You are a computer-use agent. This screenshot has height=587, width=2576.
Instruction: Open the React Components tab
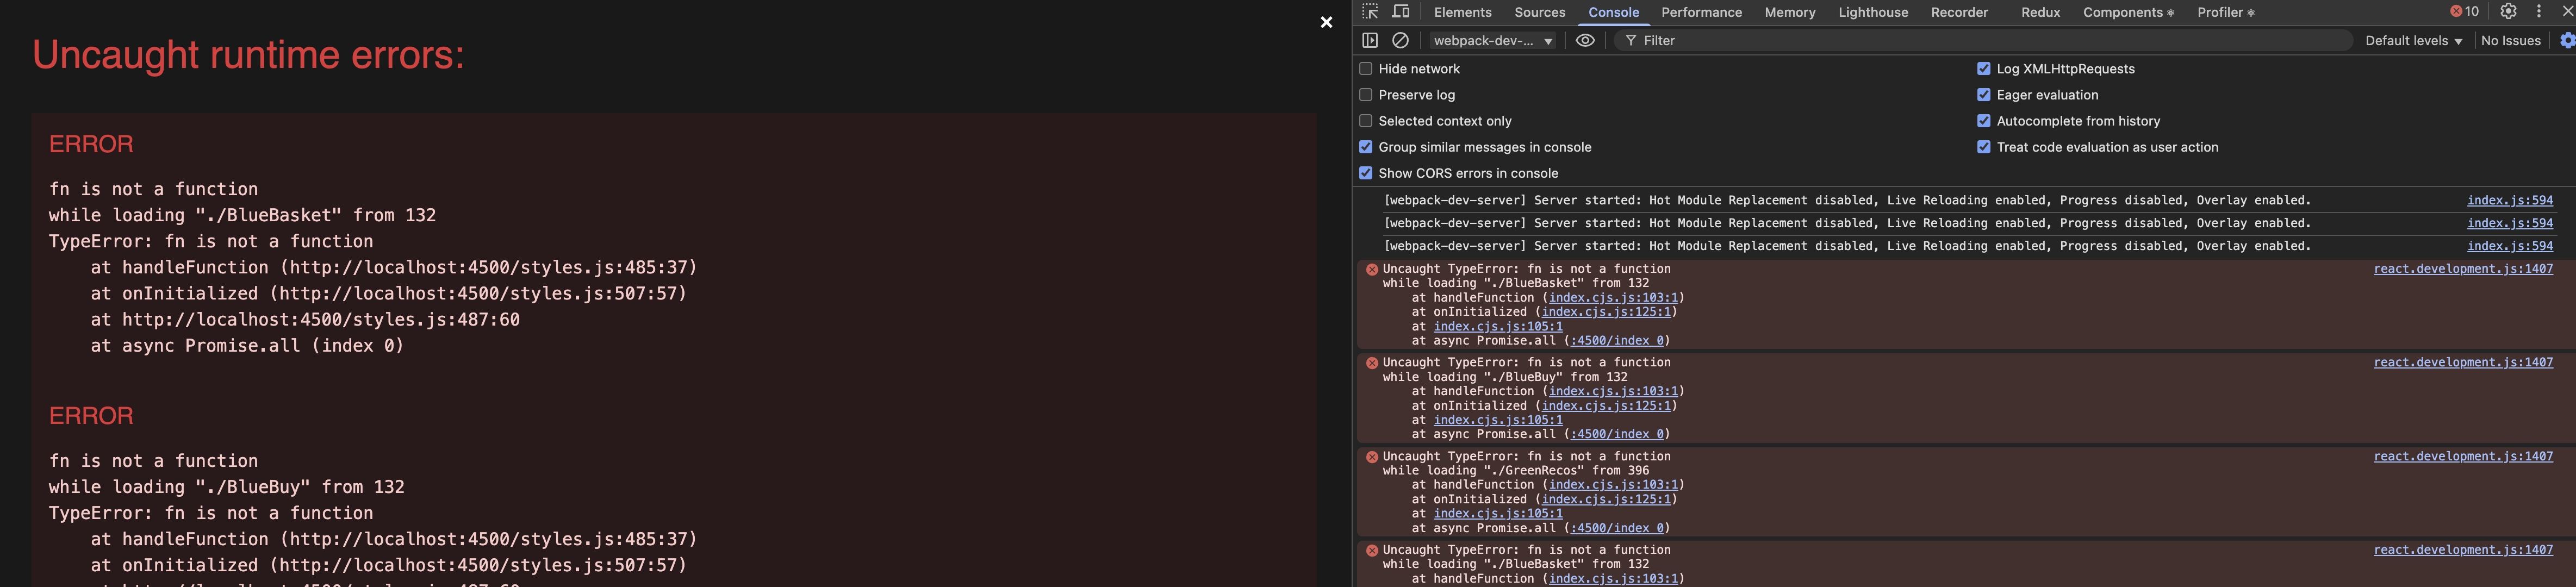2128,12
